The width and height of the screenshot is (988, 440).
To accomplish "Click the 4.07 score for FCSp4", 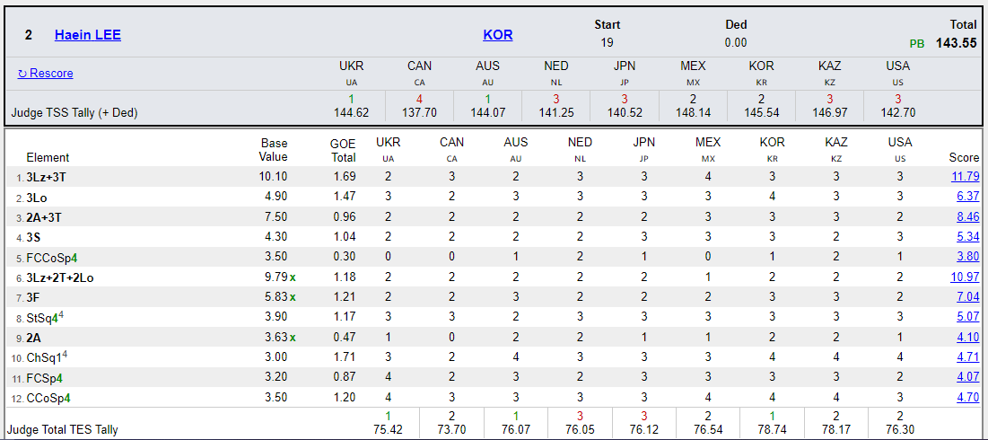I will 967,377.
